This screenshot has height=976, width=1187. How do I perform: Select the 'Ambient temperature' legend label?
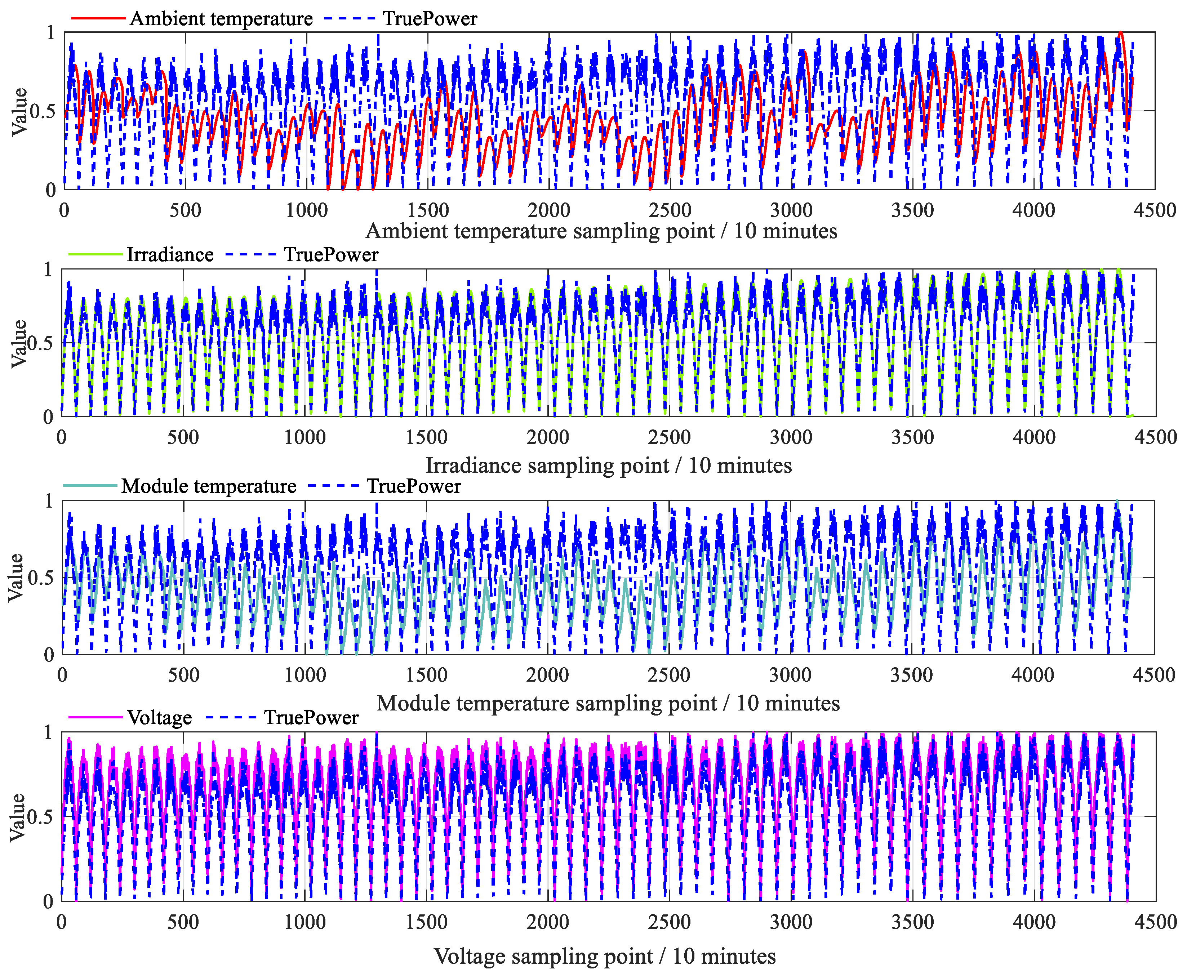(221, 18)
